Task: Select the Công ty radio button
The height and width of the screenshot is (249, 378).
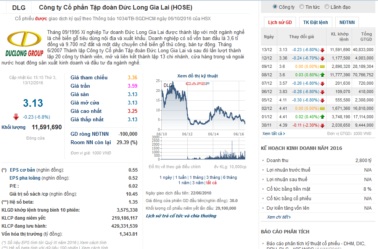Action: click(275, 7)
